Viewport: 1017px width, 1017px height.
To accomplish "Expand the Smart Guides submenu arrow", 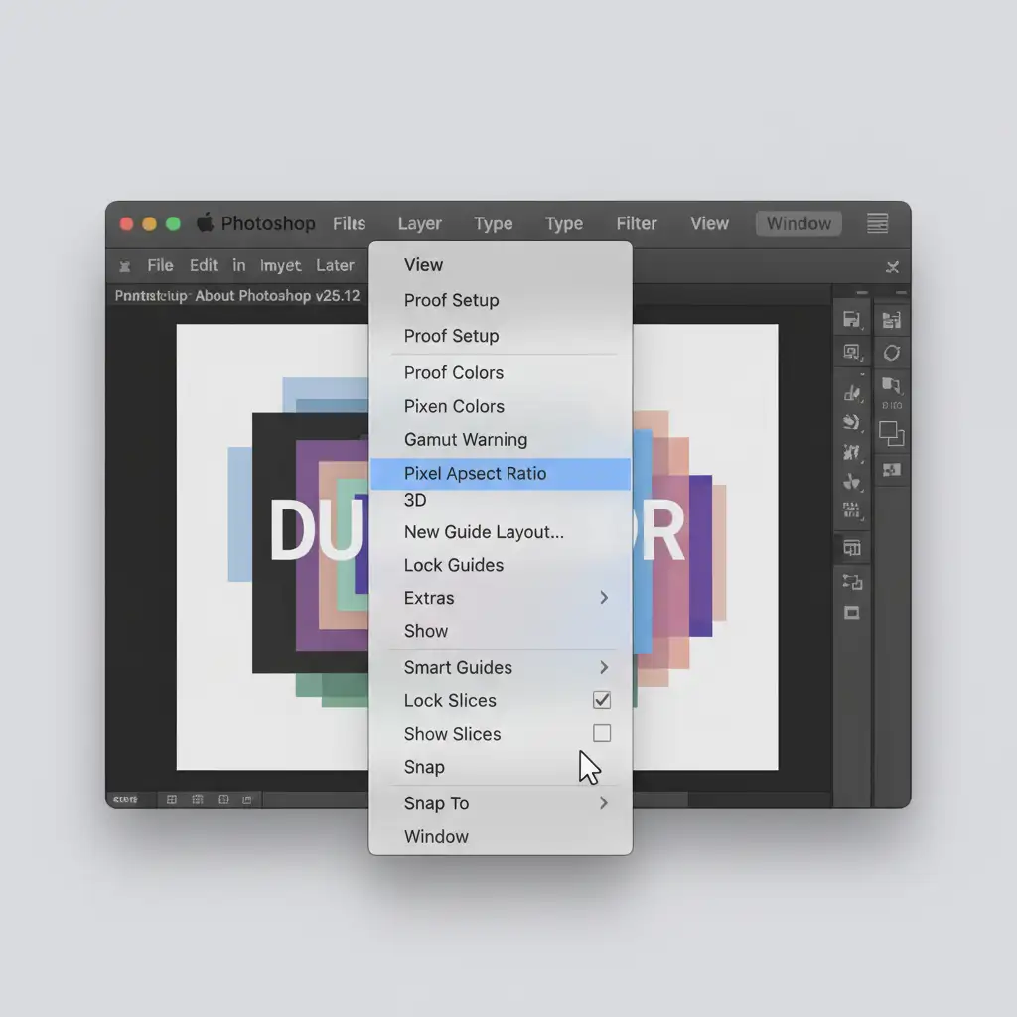I will (603, 667).
